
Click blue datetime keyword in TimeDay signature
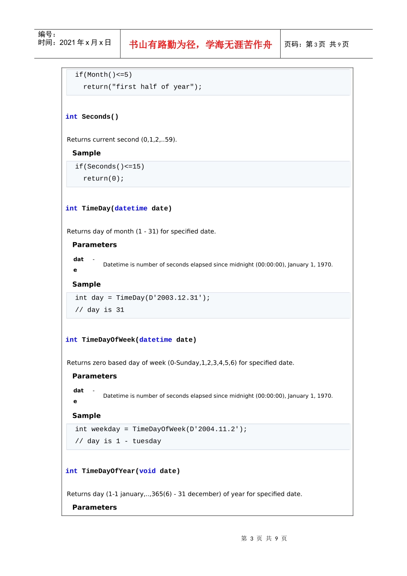click(131, 208)
